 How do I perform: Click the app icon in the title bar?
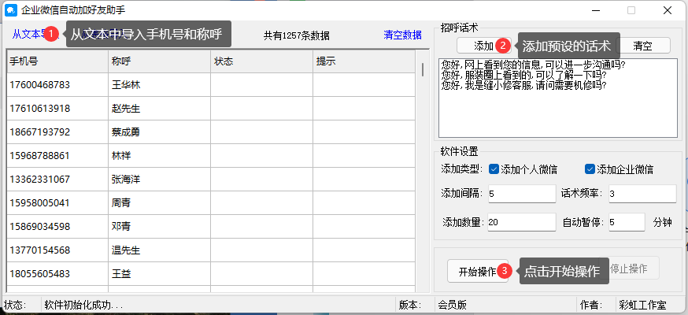tap(11, 10)
